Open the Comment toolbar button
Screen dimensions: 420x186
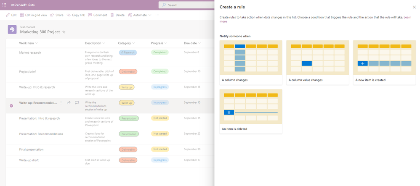tap(90, 15)
